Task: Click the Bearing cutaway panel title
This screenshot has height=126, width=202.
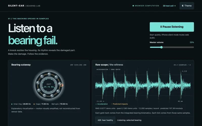Action: (21, 65)
